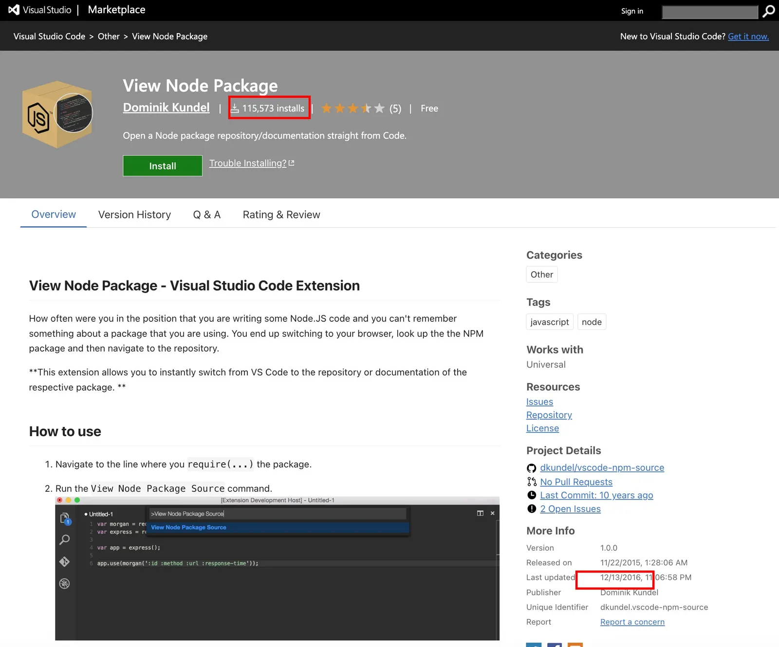Switch to the Version History tab
Screen dimensions: 779x647
pyautogui.click(x=134, y=215)
